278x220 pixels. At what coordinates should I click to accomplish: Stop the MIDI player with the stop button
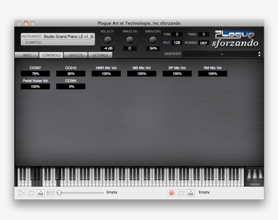31,193
